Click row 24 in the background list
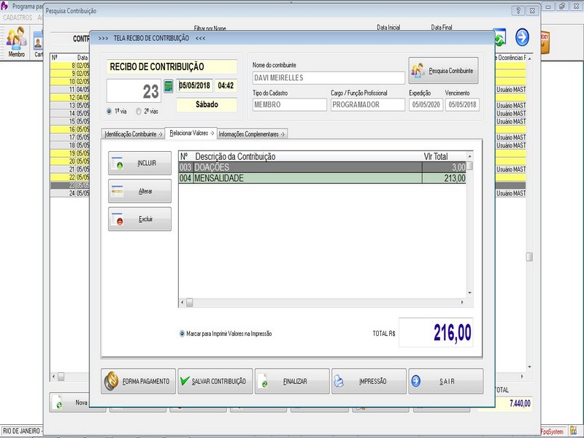Screen dimensions: 584x438 [70, 193]
